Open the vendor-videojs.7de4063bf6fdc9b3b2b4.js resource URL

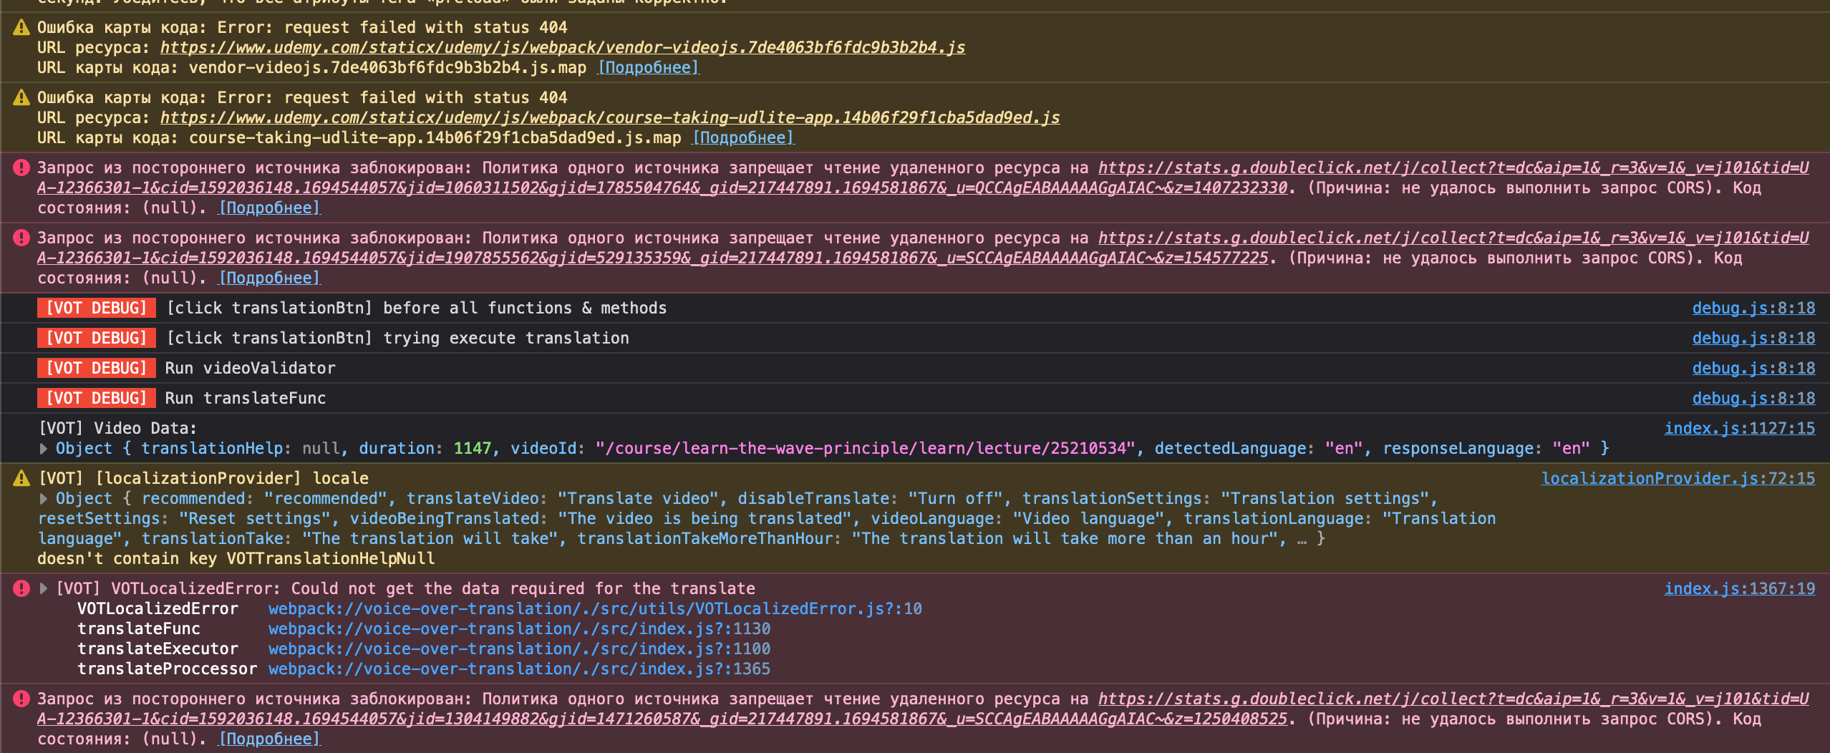pos(562,47)
